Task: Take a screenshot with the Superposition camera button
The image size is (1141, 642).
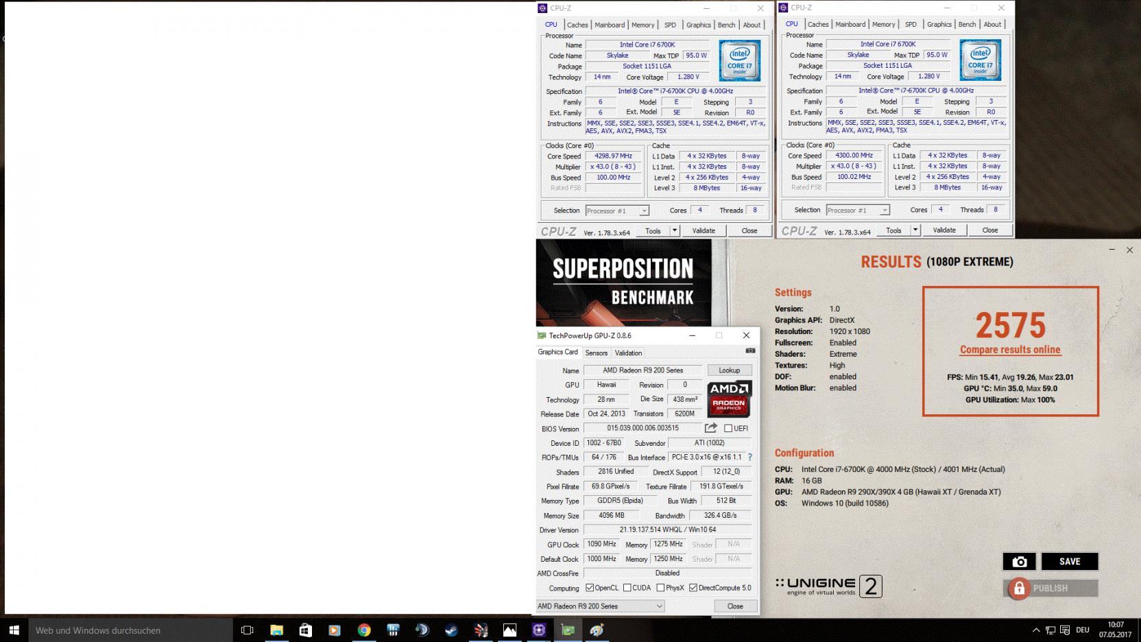Action: pyautogui.click(x=1019, y=562)
